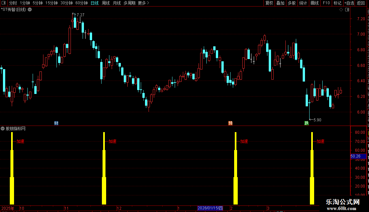Click the 6.00 price axis label

tap(361, 112)
